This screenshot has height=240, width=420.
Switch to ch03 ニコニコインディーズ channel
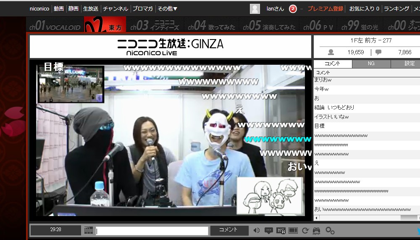(x=155, y=25)
